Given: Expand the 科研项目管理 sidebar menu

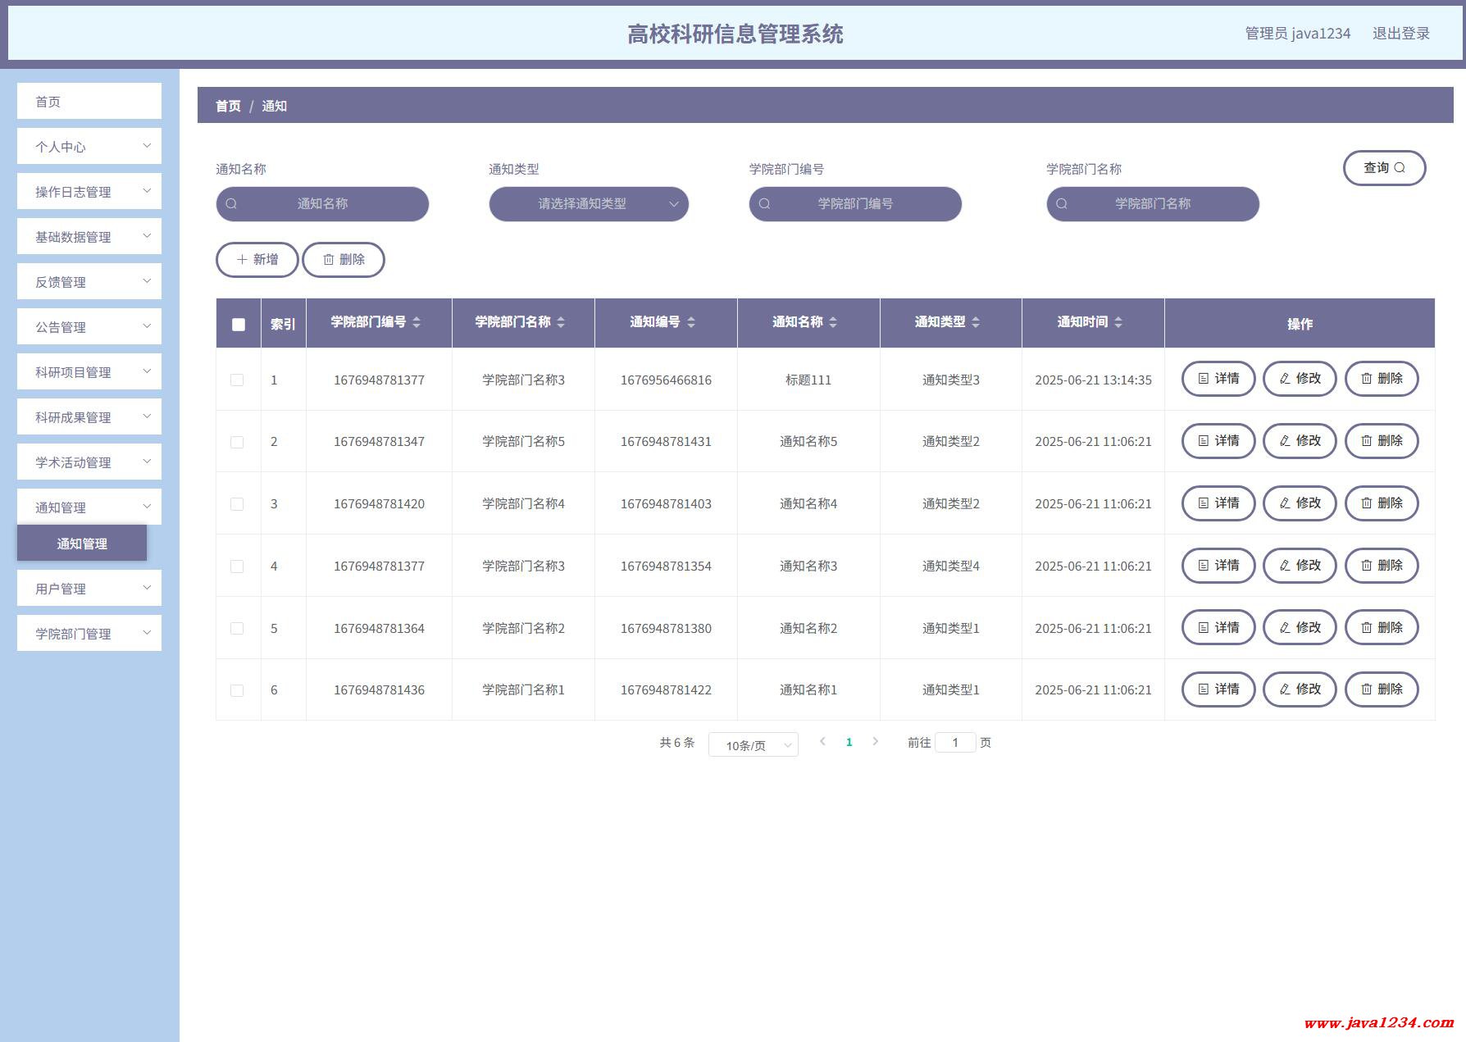Looking at the screenshot, I should tap(89, 372).
